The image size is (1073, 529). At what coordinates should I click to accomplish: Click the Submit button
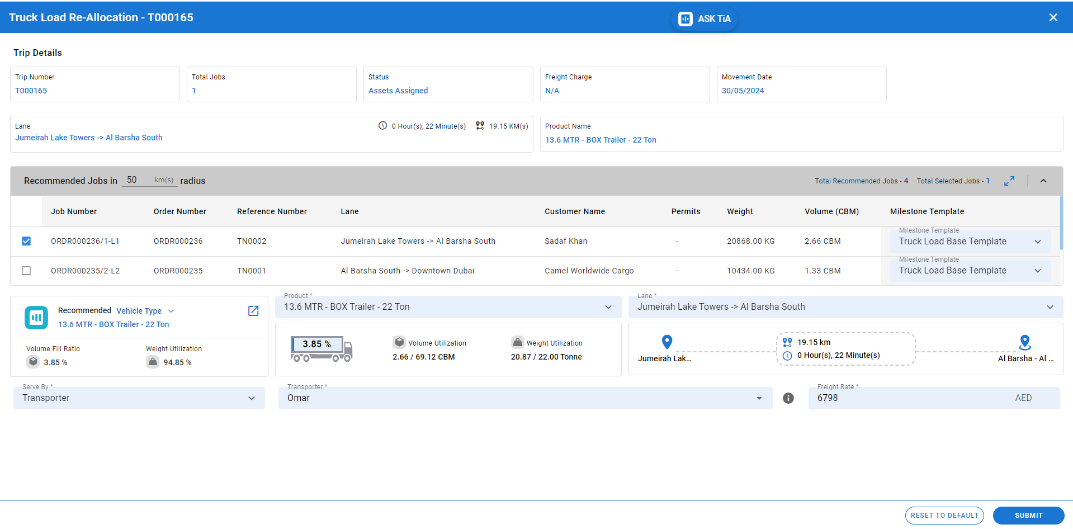pyautogui.click(x=1028, y=516)
